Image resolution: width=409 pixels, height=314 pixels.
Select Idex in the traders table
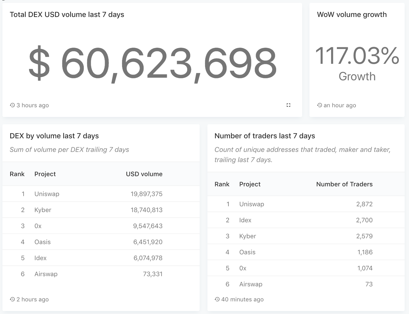click(245, 220)
